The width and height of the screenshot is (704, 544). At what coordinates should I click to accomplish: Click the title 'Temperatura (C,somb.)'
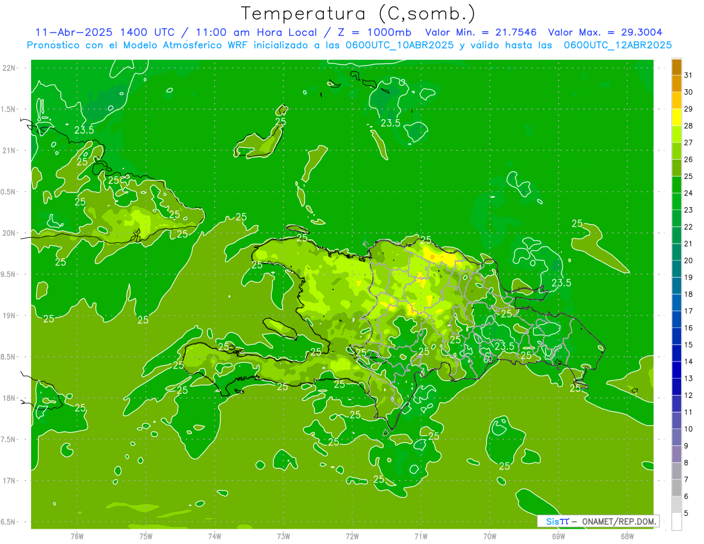pyautogui.click(x=358, y=13)
